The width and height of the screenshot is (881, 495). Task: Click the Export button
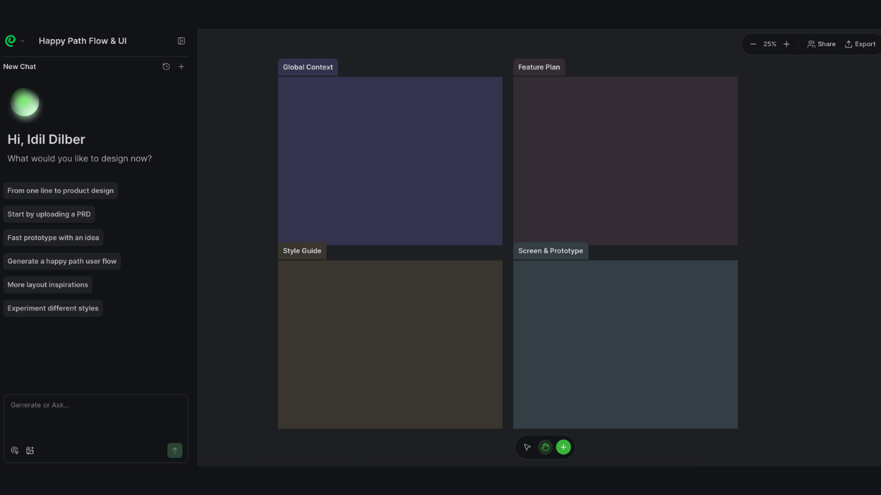click(x=860, y=44)
